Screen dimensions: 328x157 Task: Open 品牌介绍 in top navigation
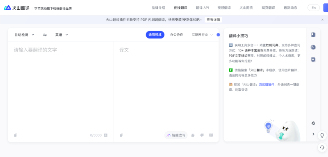pyautogui.click(x=158, y=8)
